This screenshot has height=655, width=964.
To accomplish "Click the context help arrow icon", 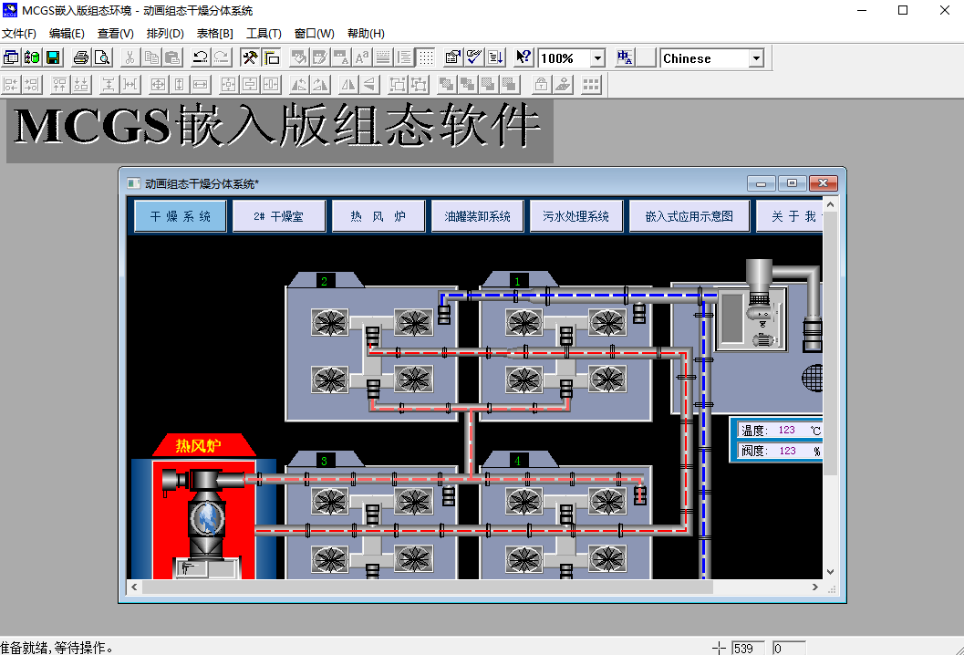I will (x=523, y=57).
